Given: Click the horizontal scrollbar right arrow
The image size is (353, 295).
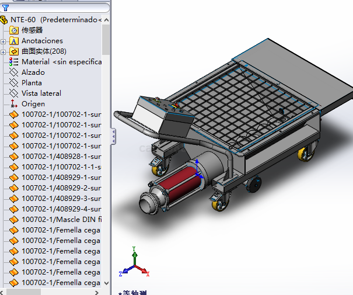Looking at the screenshot, I should [x=96, y=291].
